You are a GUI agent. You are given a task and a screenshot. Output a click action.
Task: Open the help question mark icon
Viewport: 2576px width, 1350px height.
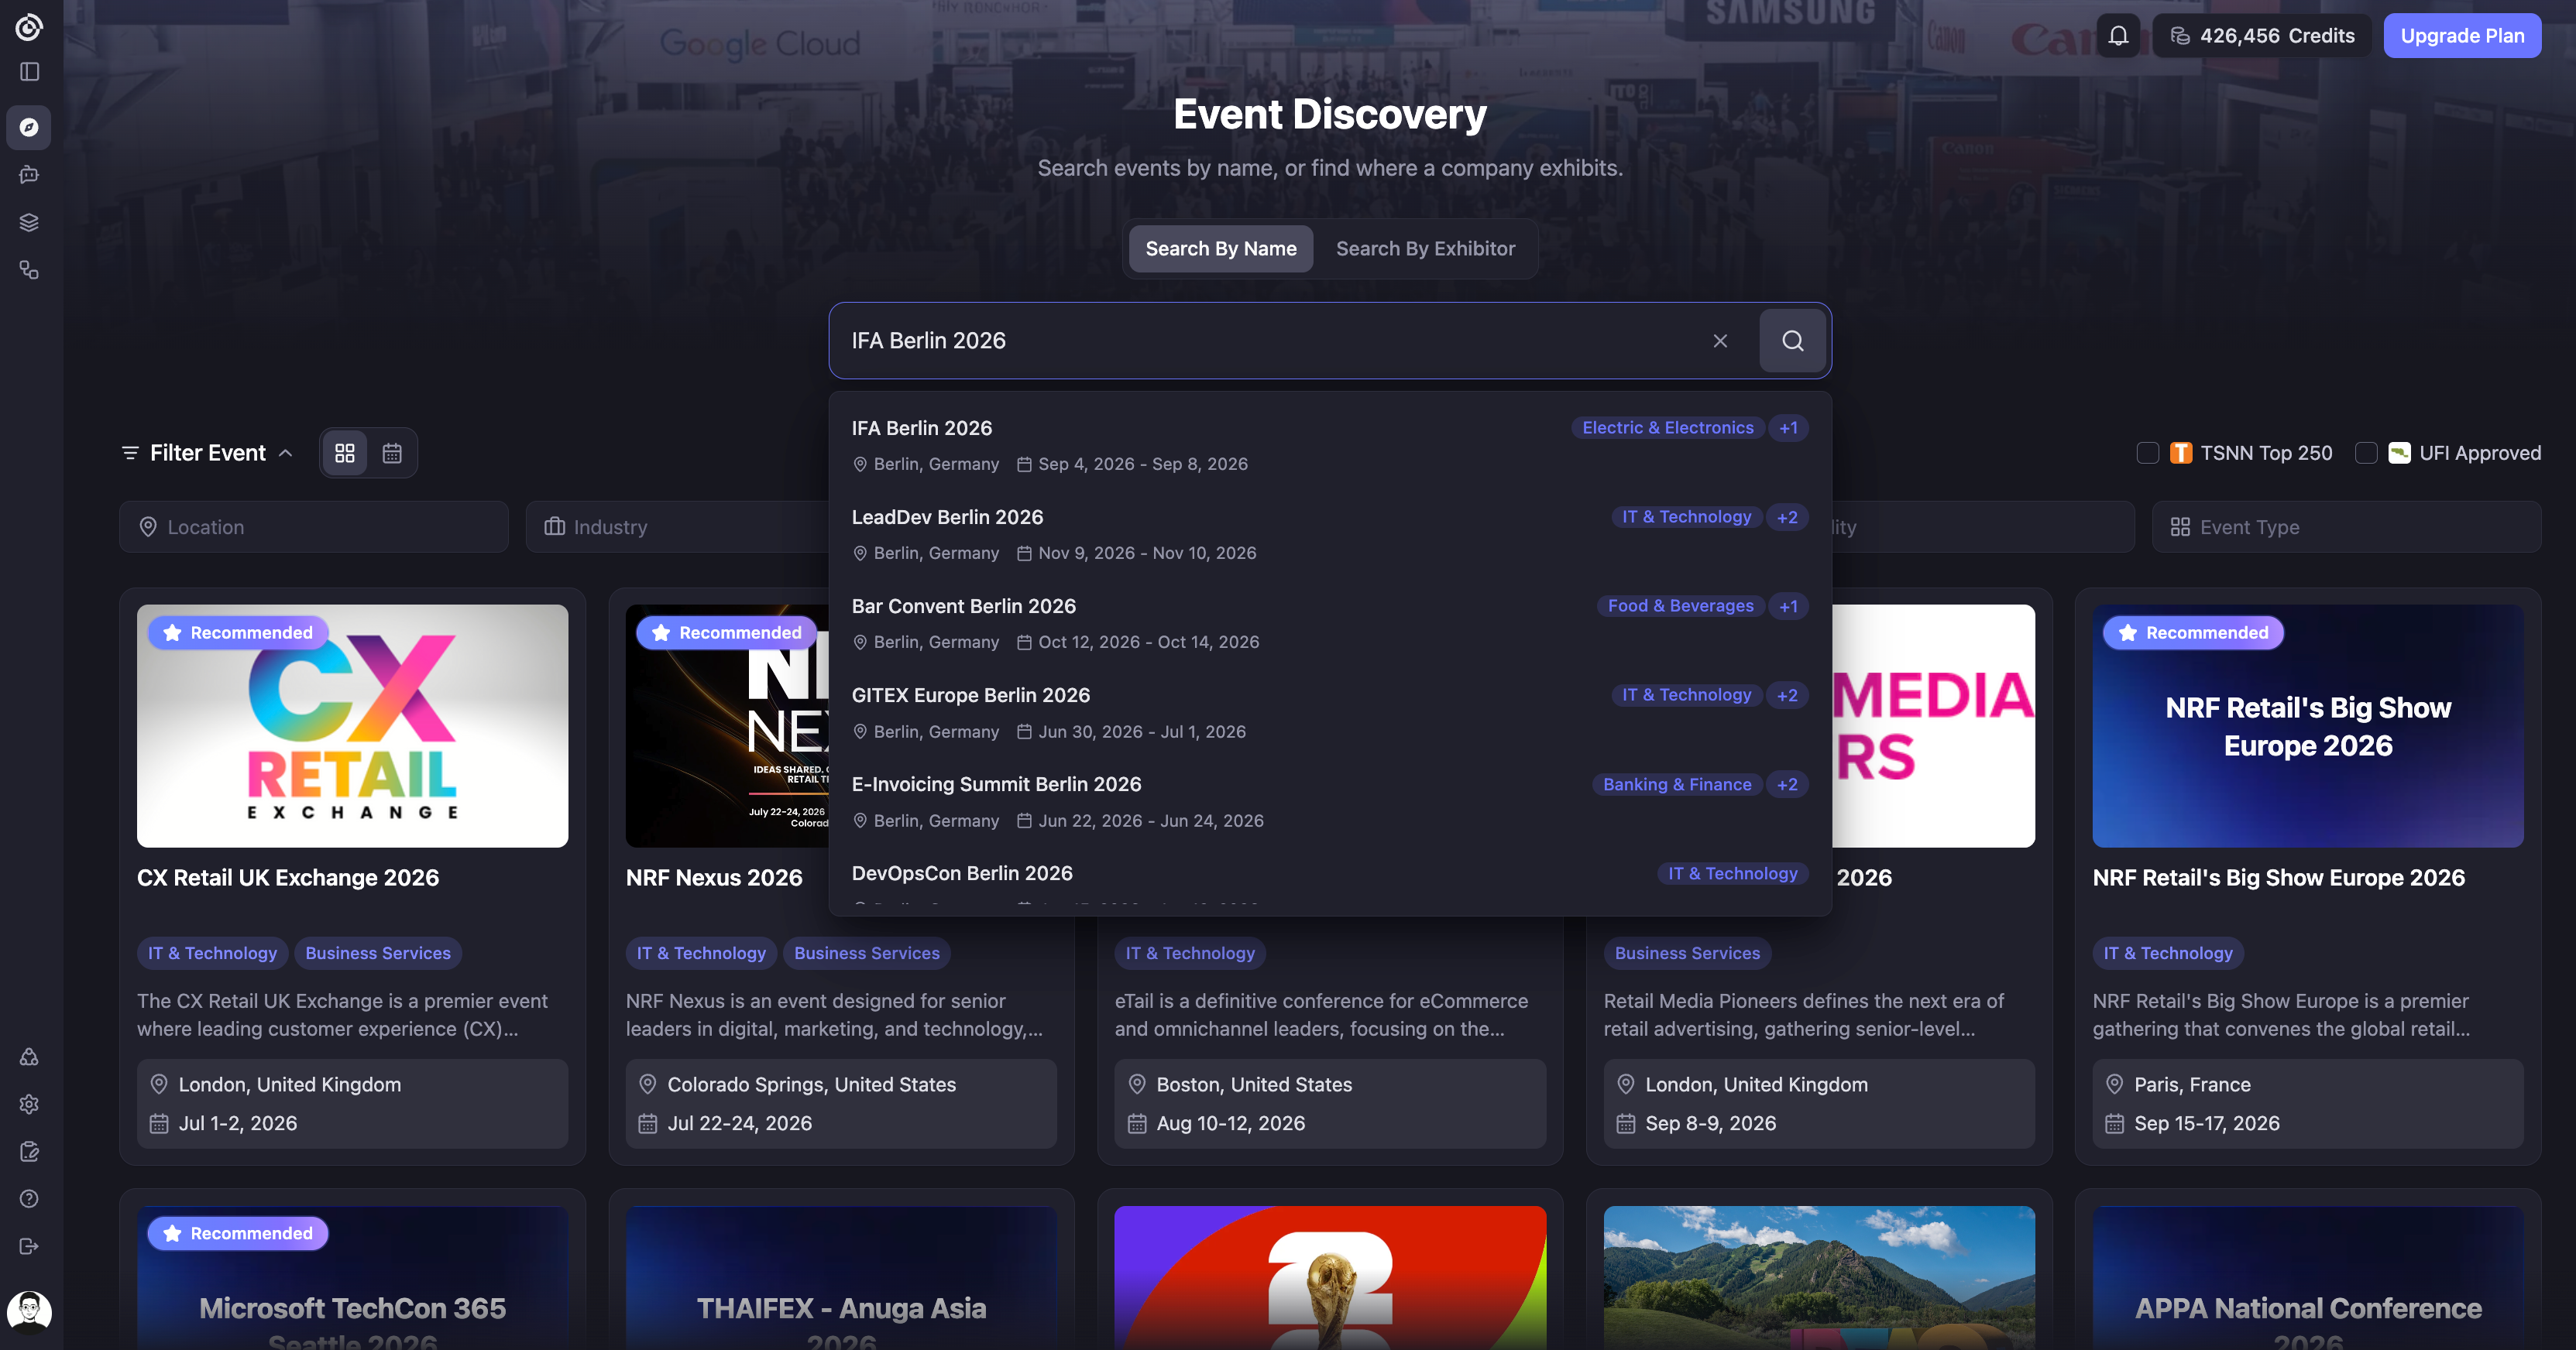pyautogui.click(x=29, y=1199)
